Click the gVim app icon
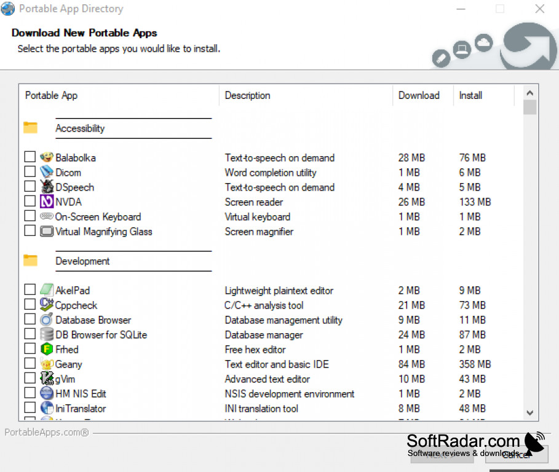559x472 pixels. click(47, 379)
